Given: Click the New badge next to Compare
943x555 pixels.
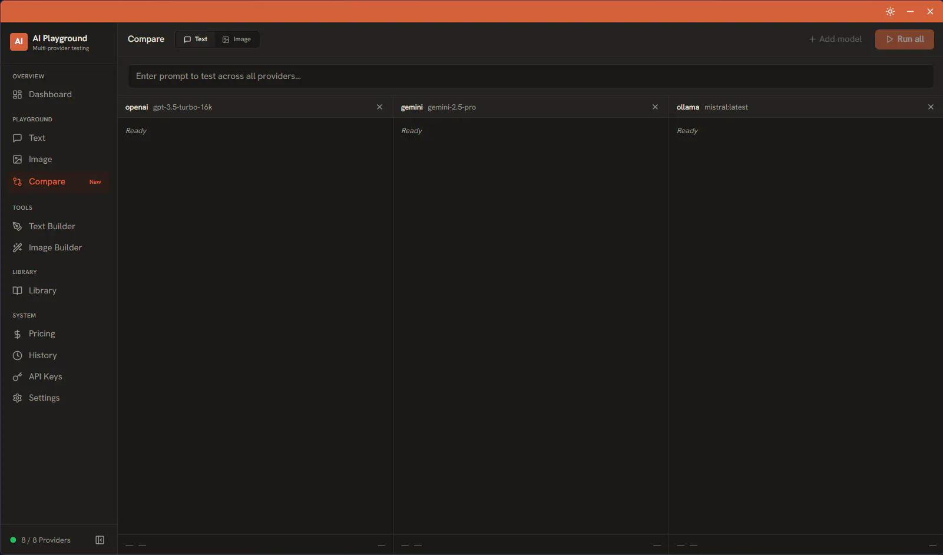Looking at the screenshot, I should point(95,182).
